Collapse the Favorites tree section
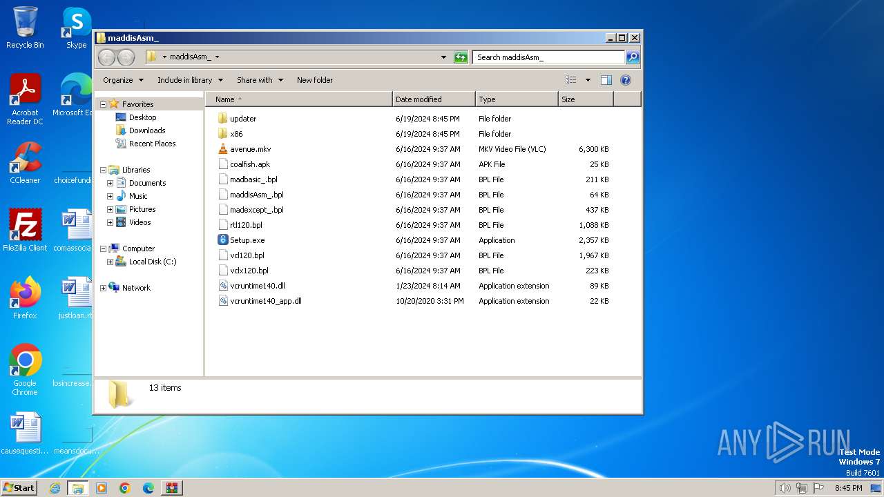This screenshot has height=497, width=884. [x=103, y=104]
